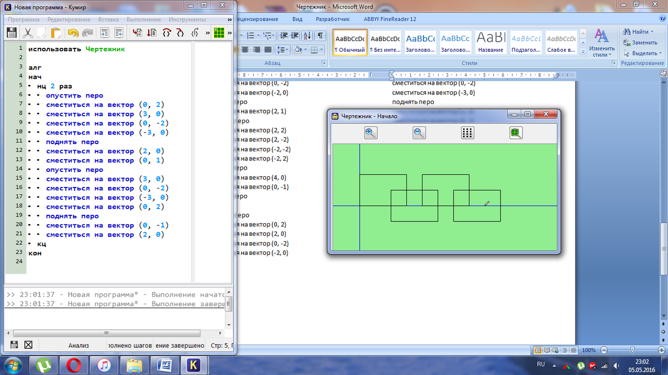Click fit-to-drawing icon in Чертежник toolbar
Image resolution: width=668 pixels, height=375 pixels.
point(516,132)
